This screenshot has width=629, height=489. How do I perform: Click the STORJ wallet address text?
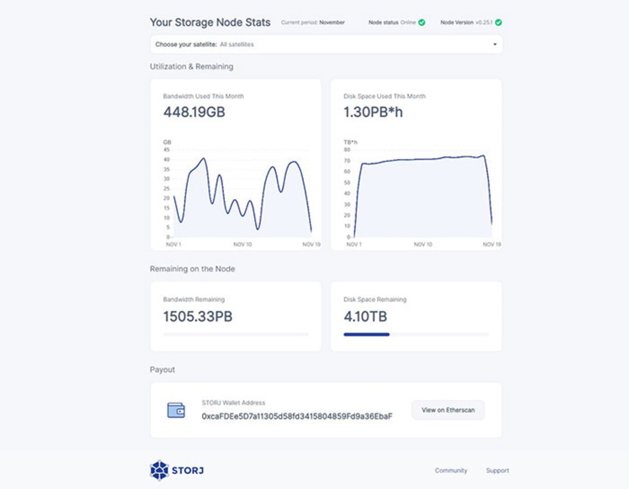point(297,416)
